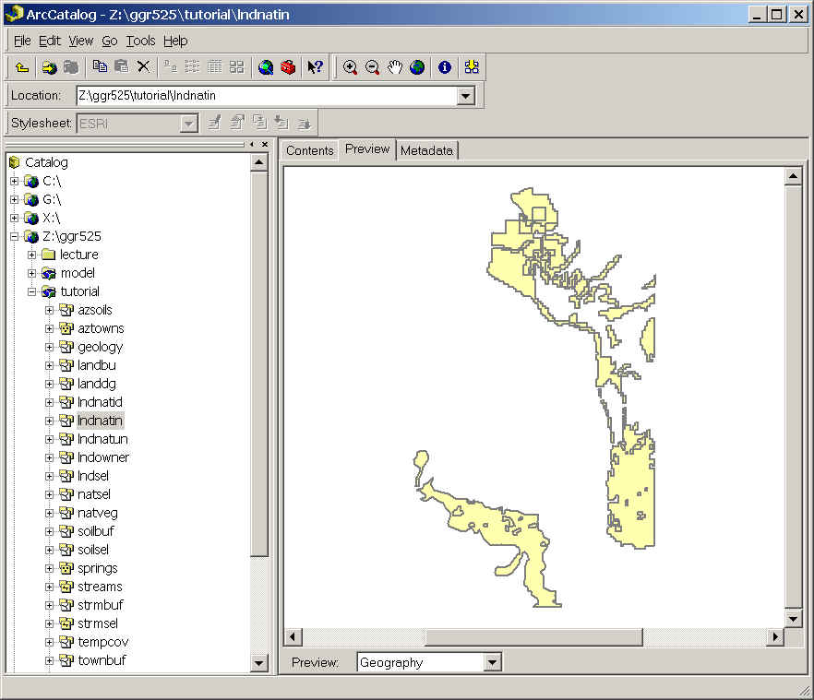Click the Connect to Folder icon

tap(49, 67)
